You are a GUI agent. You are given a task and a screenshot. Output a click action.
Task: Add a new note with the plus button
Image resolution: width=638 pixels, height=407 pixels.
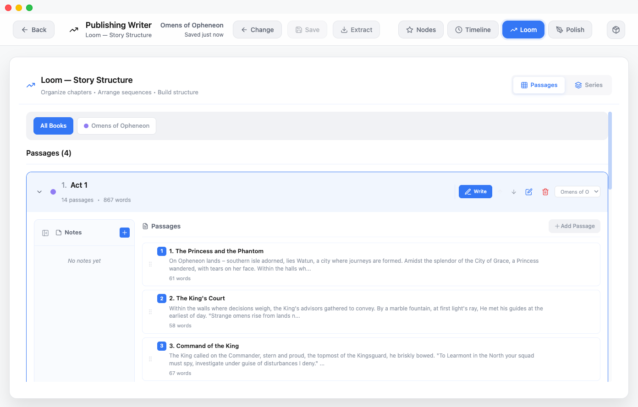124,232
